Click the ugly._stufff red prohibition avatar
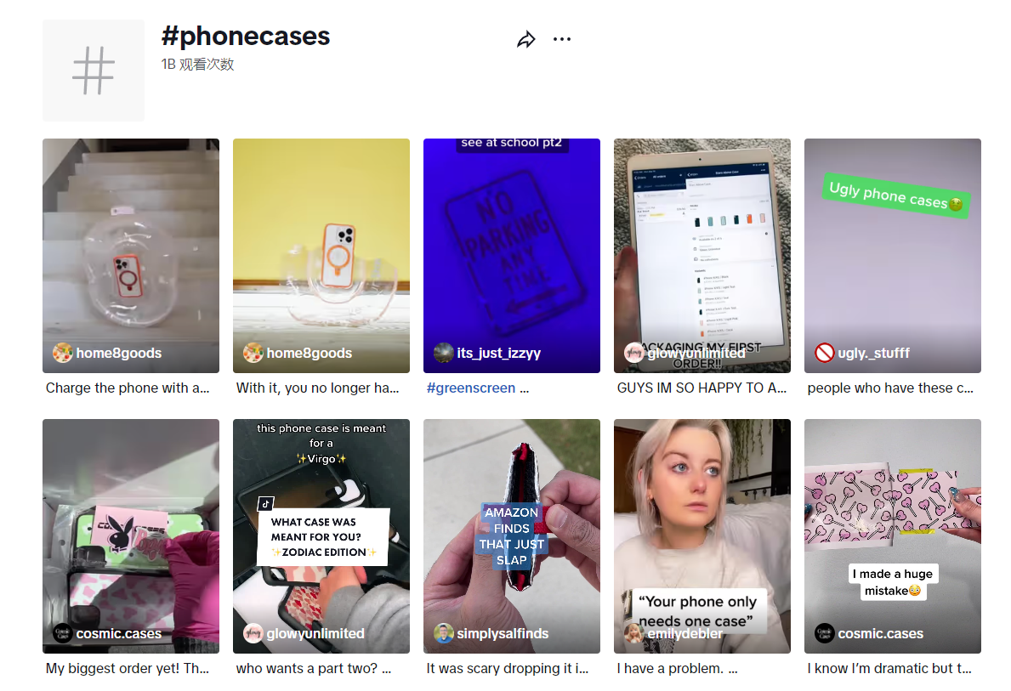Image resolution: width=1011 pixels, height=691 pixels. coord(825,353)
